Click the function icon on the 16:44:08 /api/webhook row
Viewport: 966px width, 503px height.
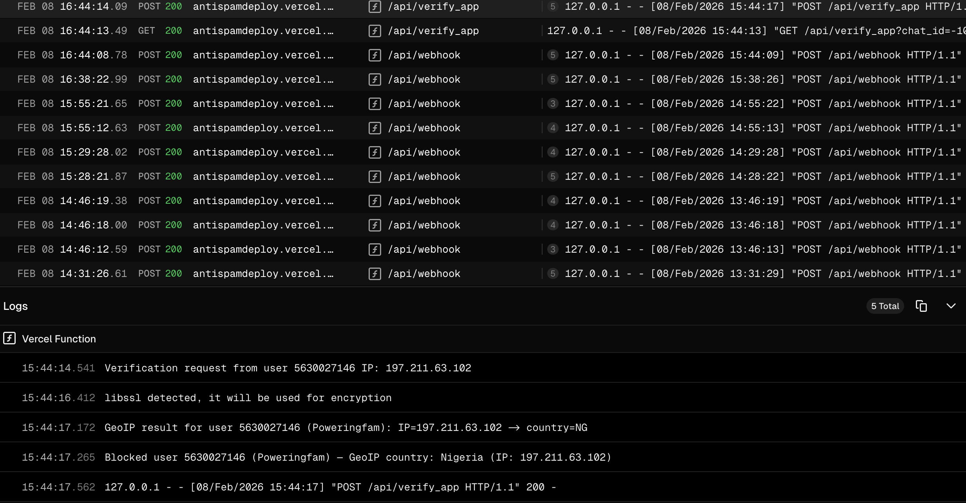(375, 55)
